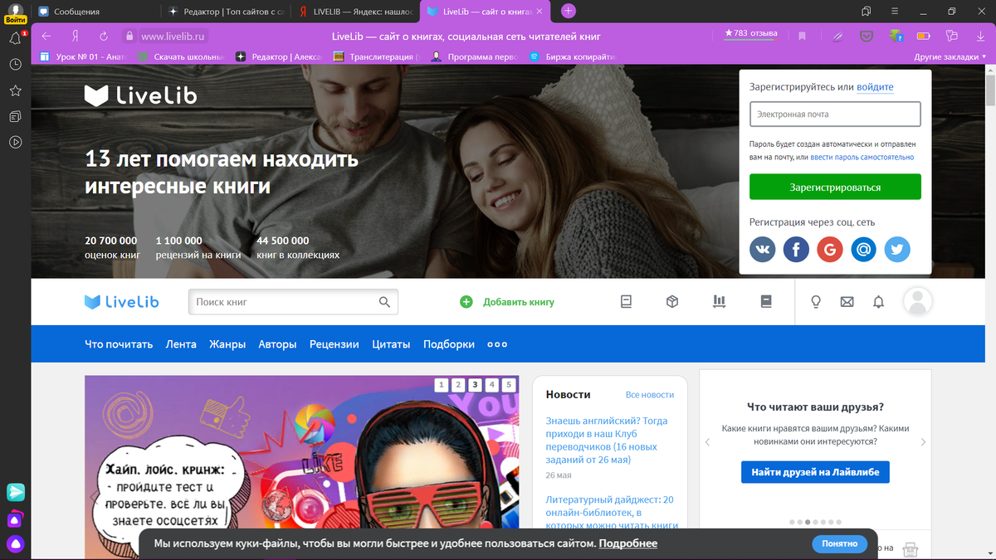Screen dimensions: 996x560
Task: Sign up via Mail.ru @ icon
Action: [x=863, y=249]
